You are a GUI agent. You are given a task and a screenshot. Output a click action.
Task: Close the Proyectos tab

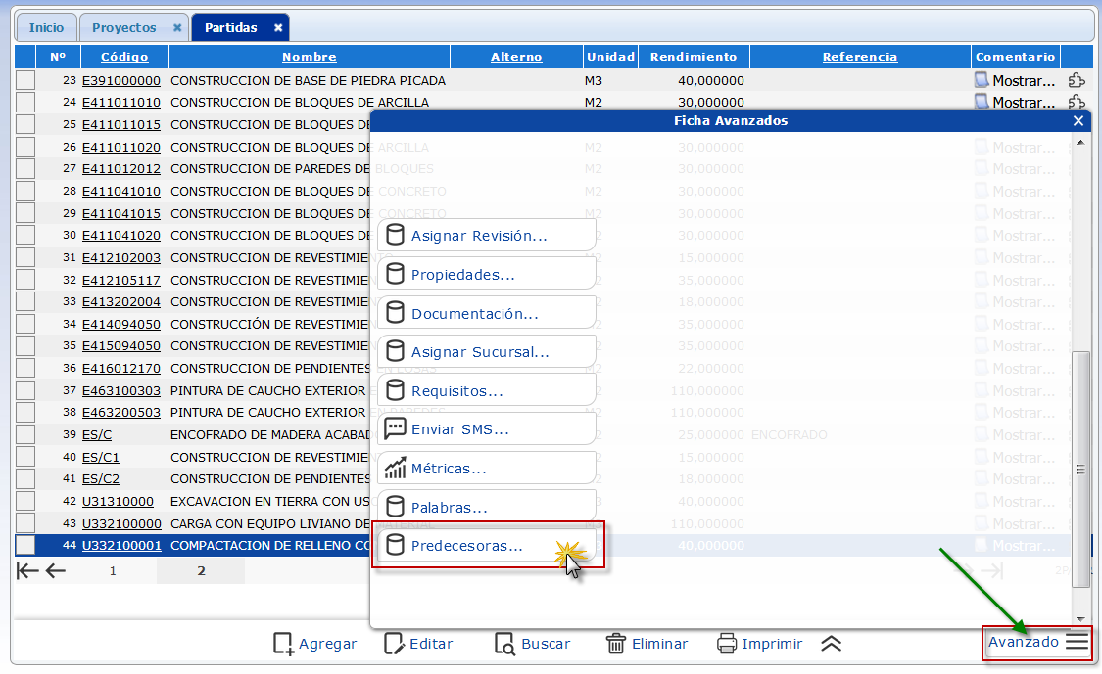point(177,28)
